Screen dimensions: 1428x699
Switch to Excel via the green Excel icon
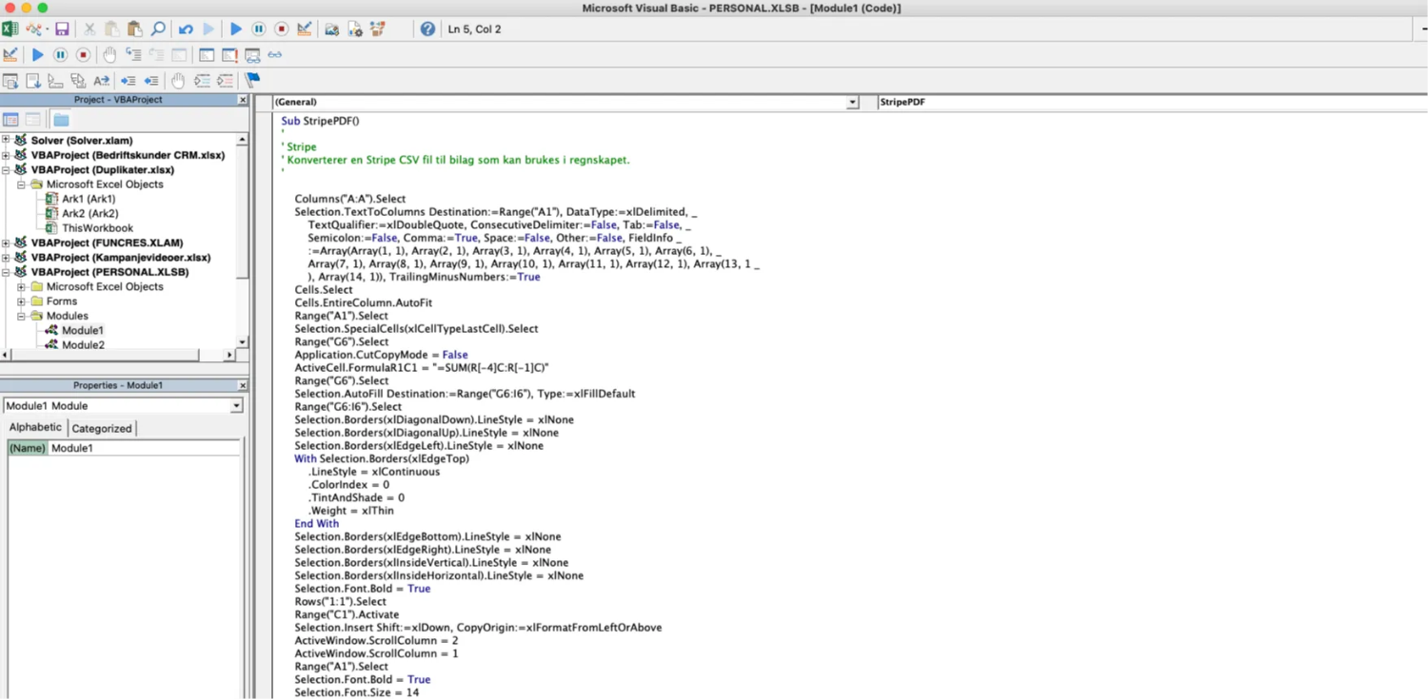click(10, 29)
